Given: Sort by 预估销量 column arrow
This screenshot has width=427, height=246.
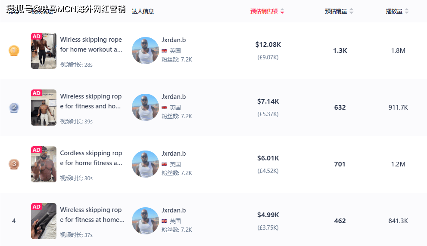Looking at the screenshot, I should click(x=351, y=12).
